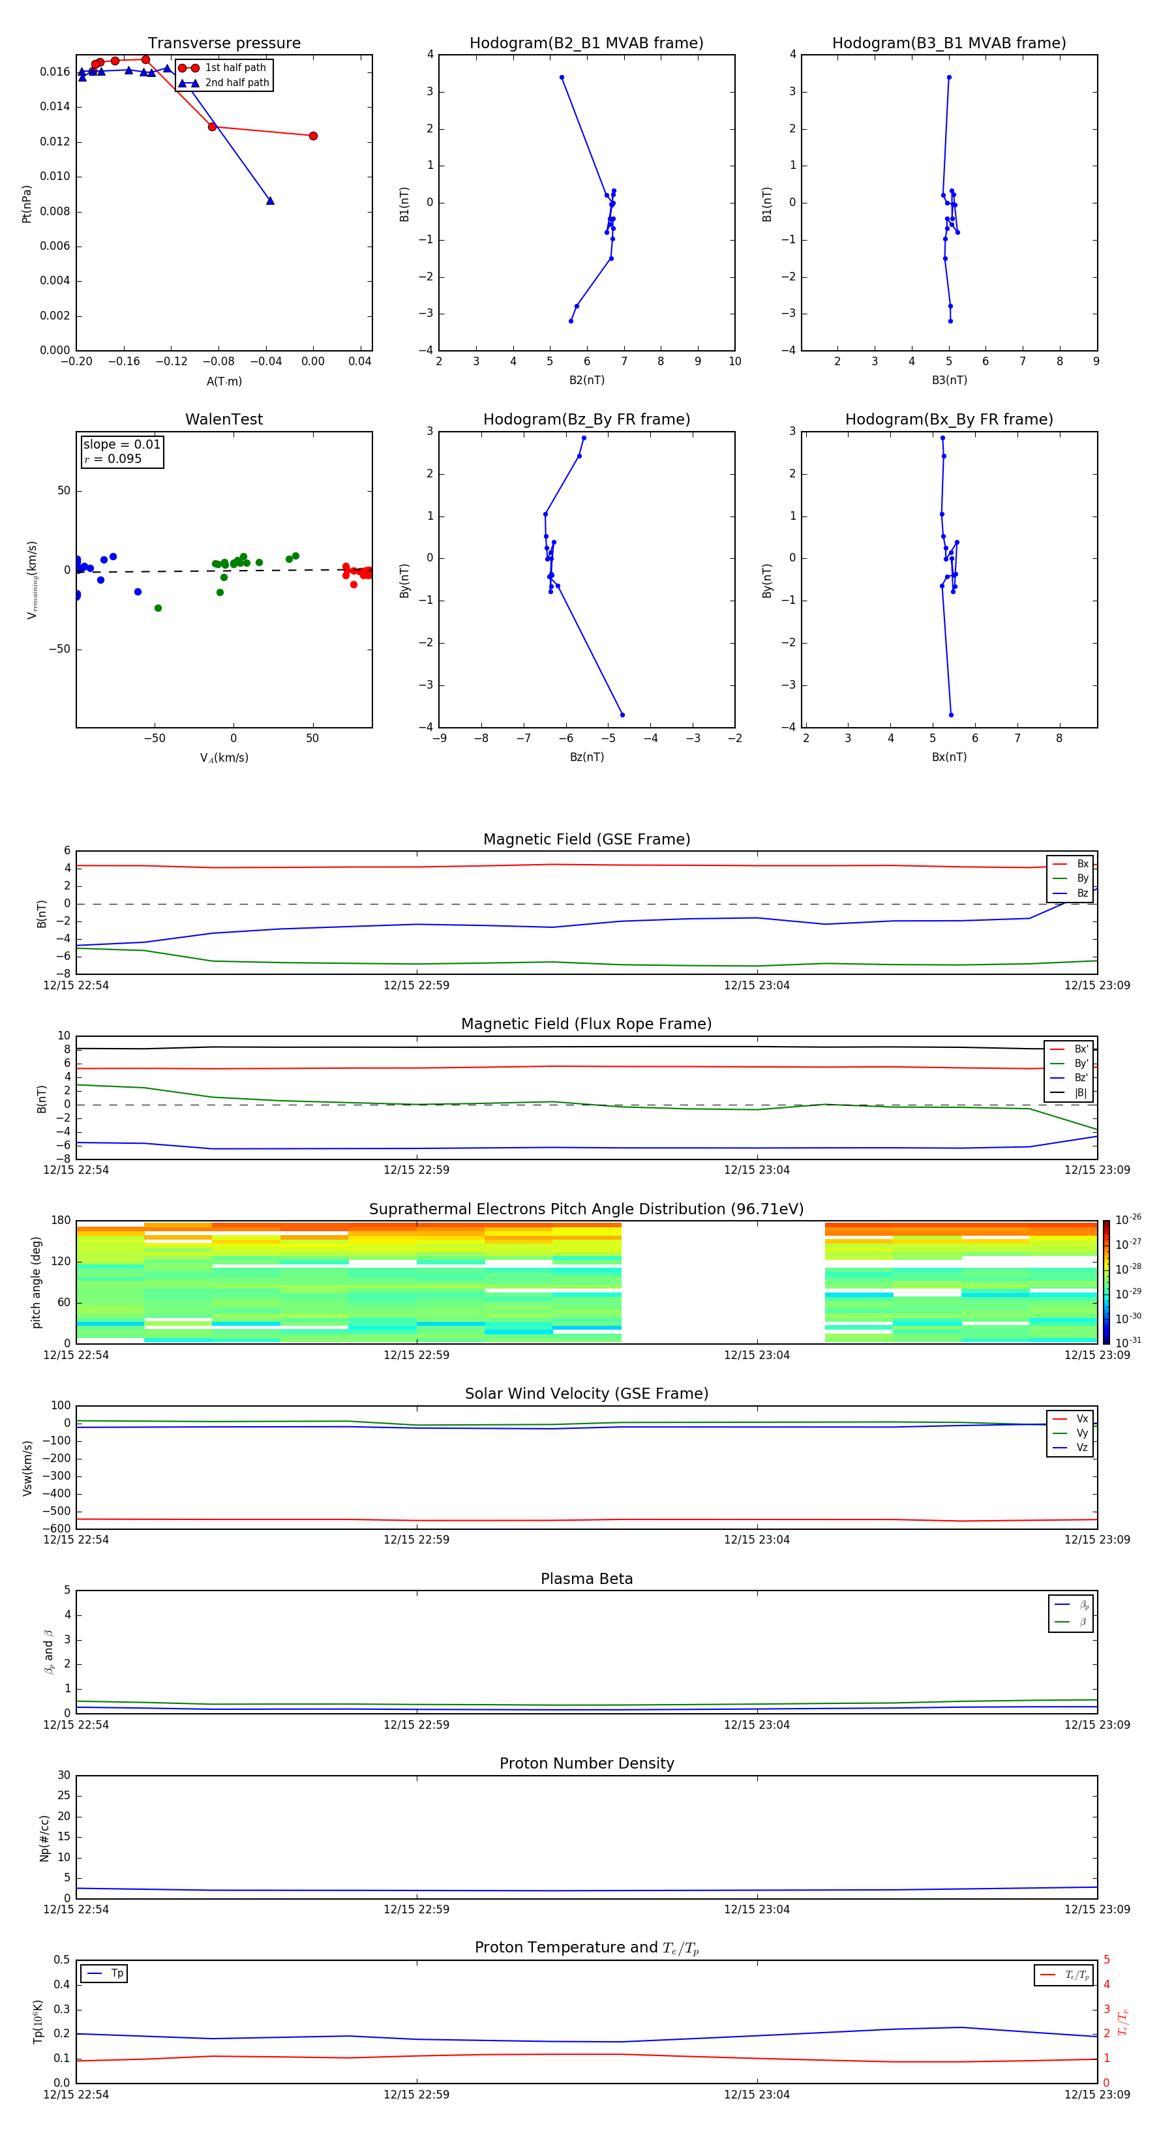The width and height of the screenshot is (1174, 2152).
Task: Click the topmost point in the B2_B1 hodogram
Action: [562, 78]
